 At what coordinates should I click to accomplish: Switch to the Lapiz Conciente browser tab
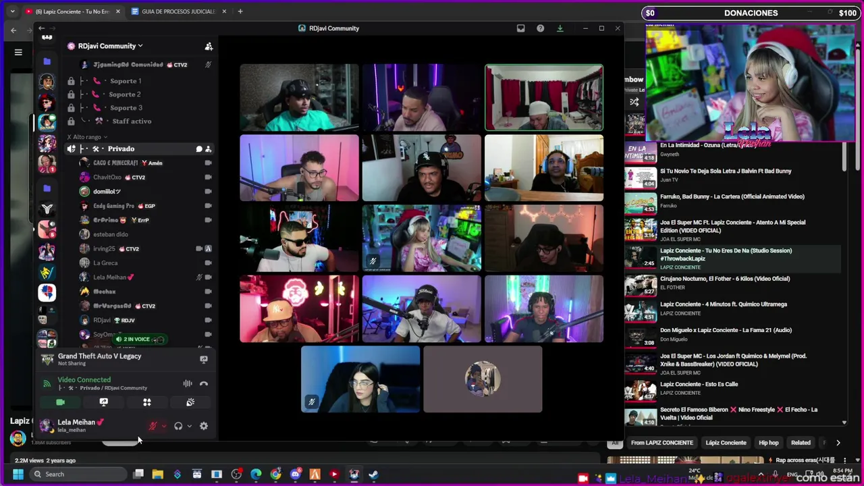pos(72,11)
